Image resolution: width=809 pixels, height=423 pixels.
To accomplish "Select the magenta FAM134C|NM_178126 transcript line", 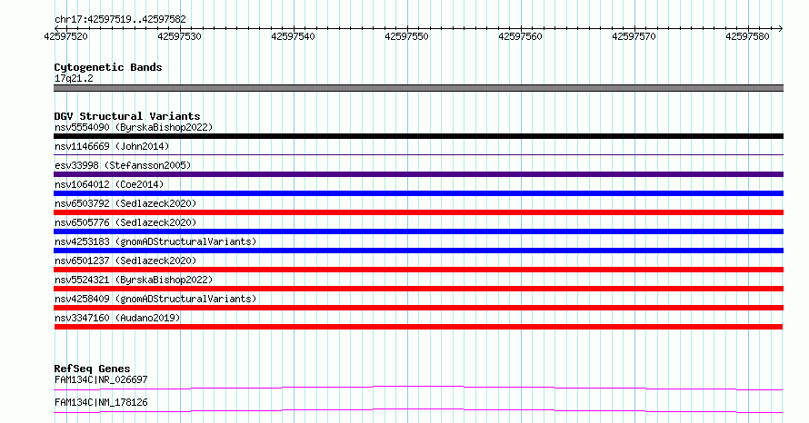I will [418, 410].
